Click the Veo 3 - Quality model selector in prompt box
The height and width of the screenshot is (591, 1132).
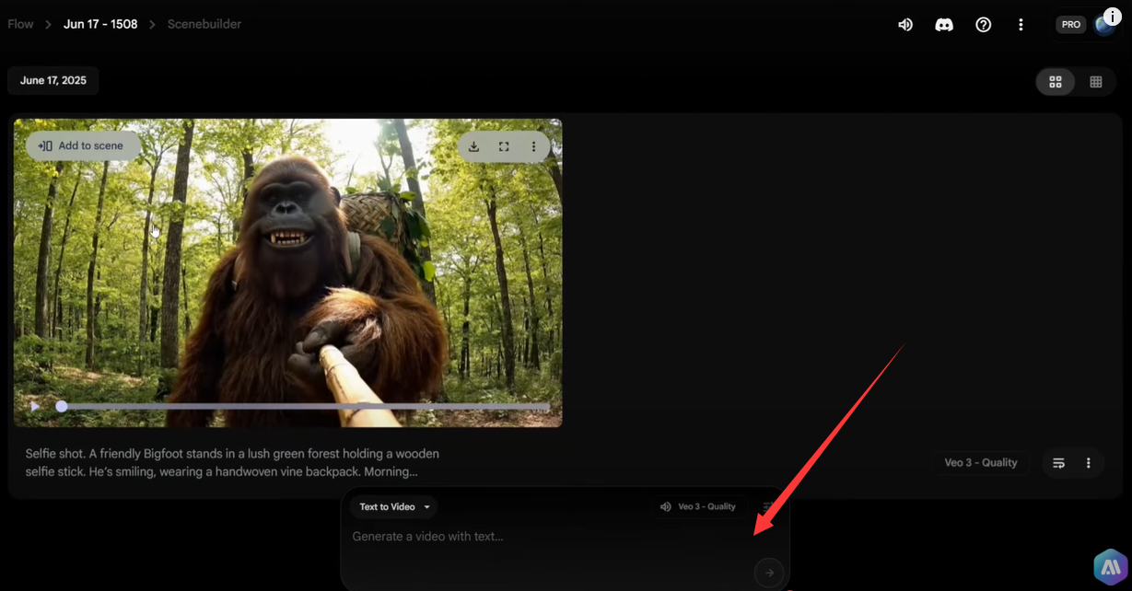[697, 507]
